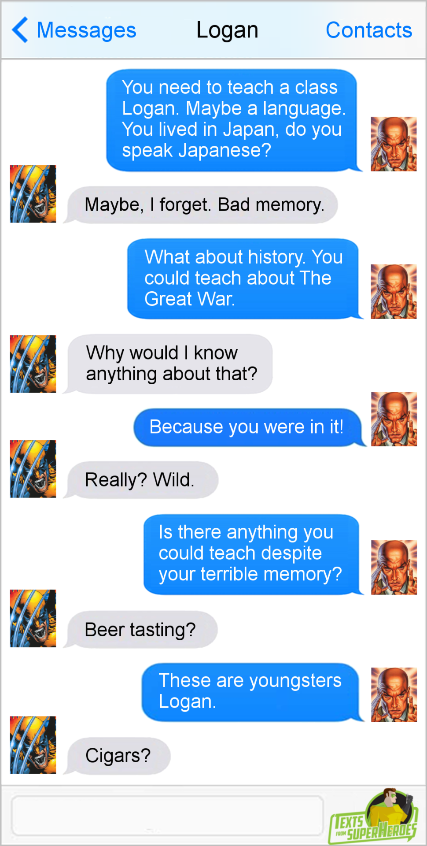Tap Wolverine avatar beside 'Beer tasting?'
This screenshot has height=846, width=427.
point(33,618)
